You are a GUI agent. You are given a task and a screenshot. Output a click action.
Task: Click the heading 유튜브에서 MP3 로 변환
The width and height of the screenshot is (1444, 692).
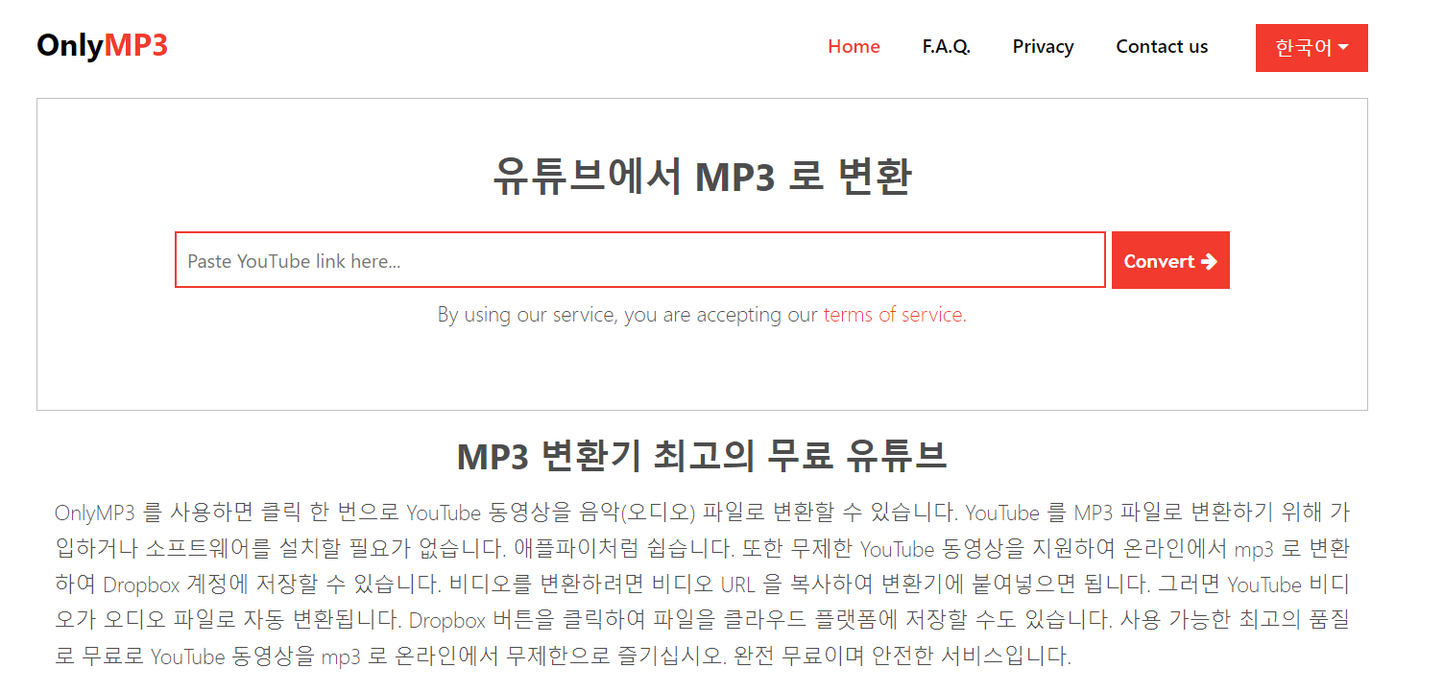pyautogui.click(x=702, y=178)
